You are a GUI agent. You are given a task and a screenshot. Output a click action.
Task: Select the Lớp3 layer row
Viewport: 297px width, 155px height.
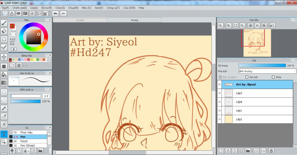[255, 93]
